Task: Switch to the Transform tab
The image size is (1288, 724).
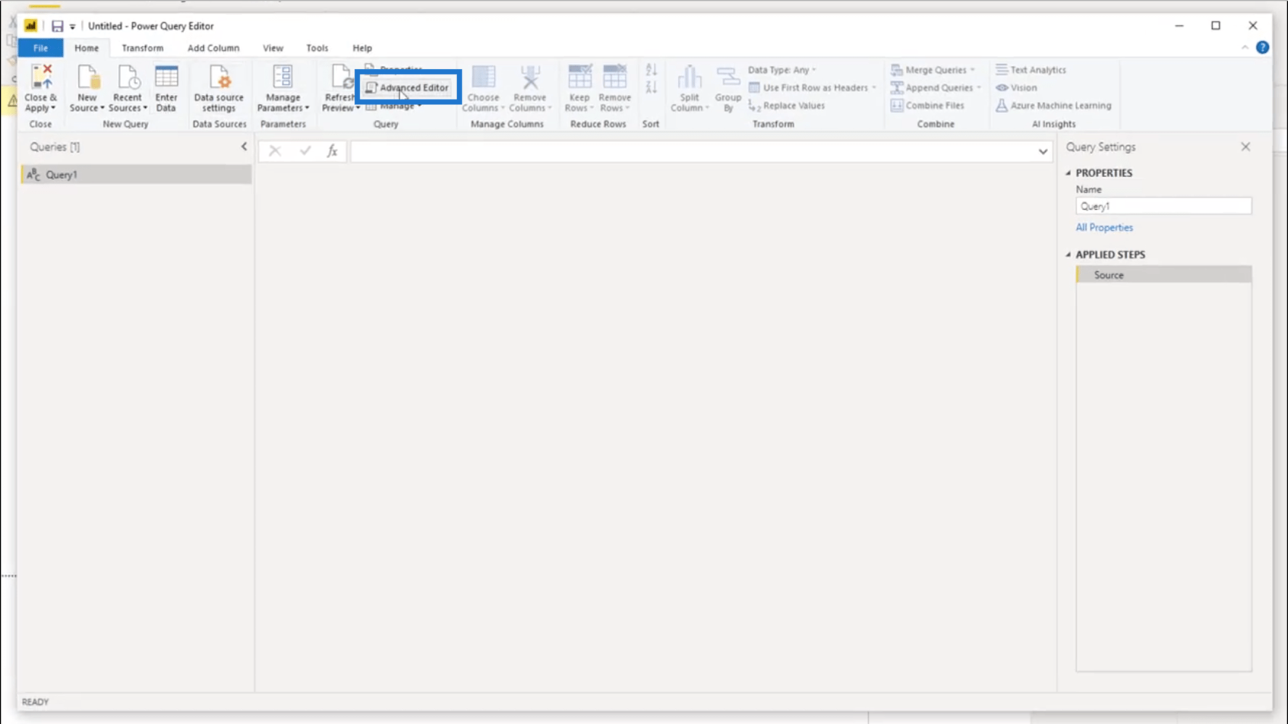Action: coord(142,48)
